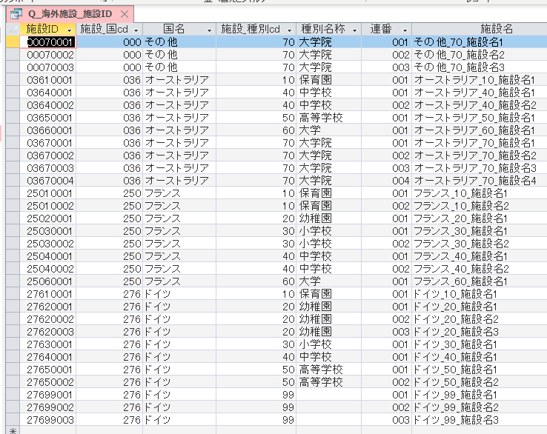Click the query icon on the document tab
Viewport: 547px width, 434px height.
click(x=15, y=14)
